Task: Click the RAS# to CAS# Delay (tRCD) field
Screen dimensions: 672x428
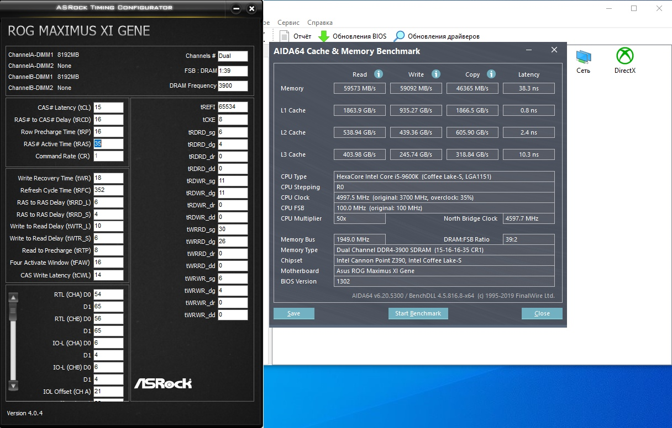Action: [x=108, y=120]
